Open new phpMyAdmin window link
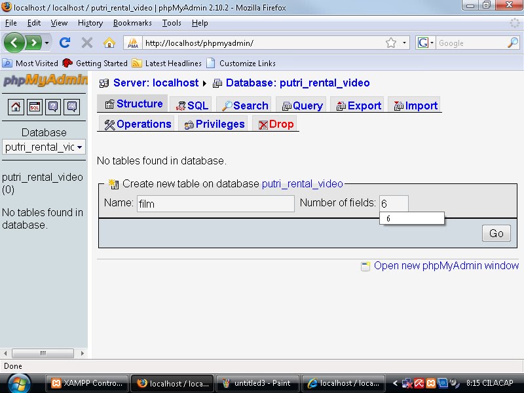Screen dimensions: 524x393 (x=446, y=265)
